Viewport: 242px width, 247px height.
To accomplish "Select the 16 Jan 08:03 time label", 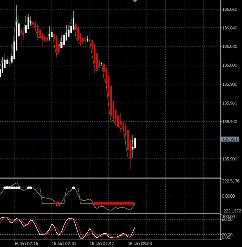I will (140, 243).
